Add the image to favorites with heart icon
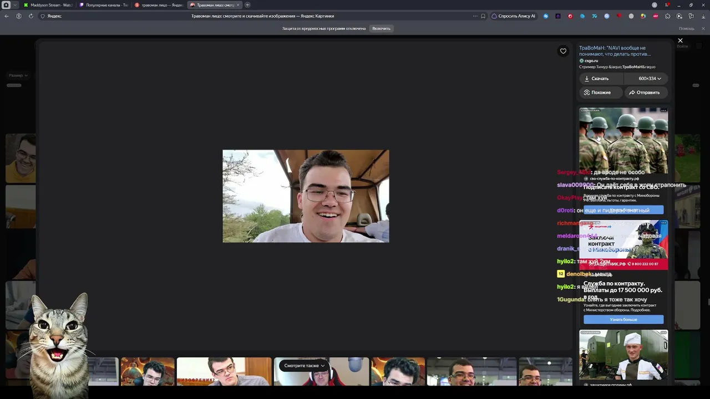Viewport: 710px width, 399px height. [x=563, y=51]
